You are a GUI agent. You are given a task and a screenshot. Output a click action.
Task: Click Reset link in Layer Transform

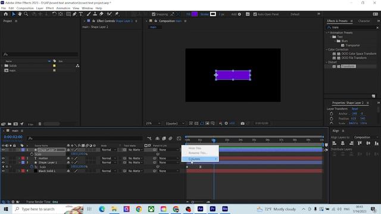point(355,109)
